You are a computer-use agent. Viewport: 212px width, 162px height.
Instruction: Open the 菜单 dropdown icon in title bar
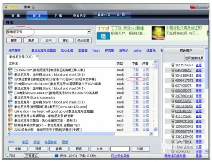coord(33,7)
